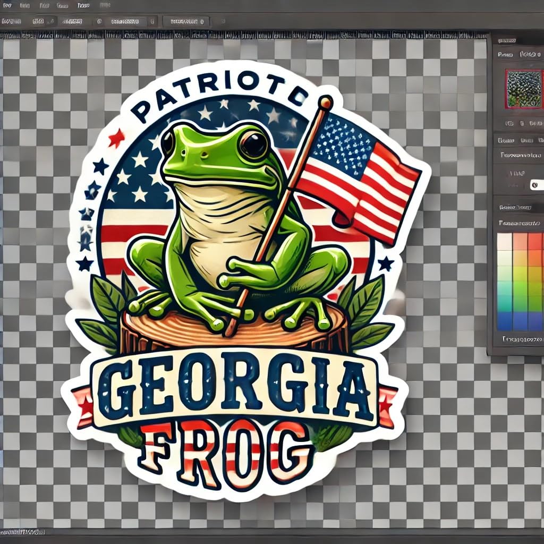Pick the blue swatch in the bottom swatch row

[x=505, y=321]
